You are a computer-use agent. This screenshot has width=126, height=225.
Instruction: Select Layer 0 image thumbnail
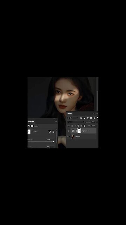[72, 136]
